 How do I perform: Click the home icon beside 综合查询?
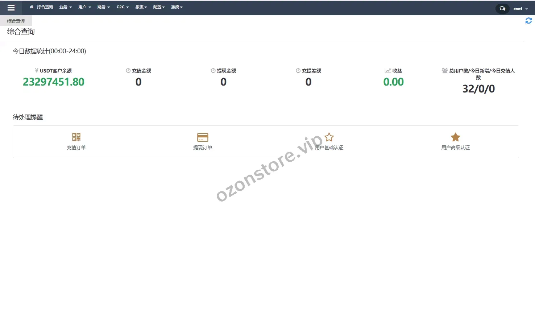[32, 7]
